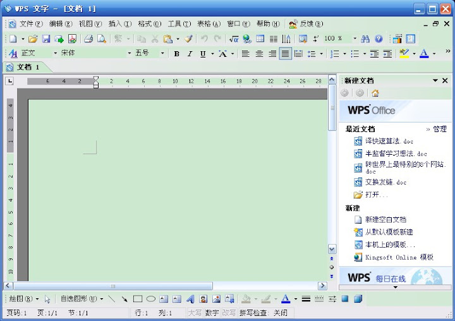Decrease the indent with the outdent icon
The image size is (455, 321).
tap(374, 54)
